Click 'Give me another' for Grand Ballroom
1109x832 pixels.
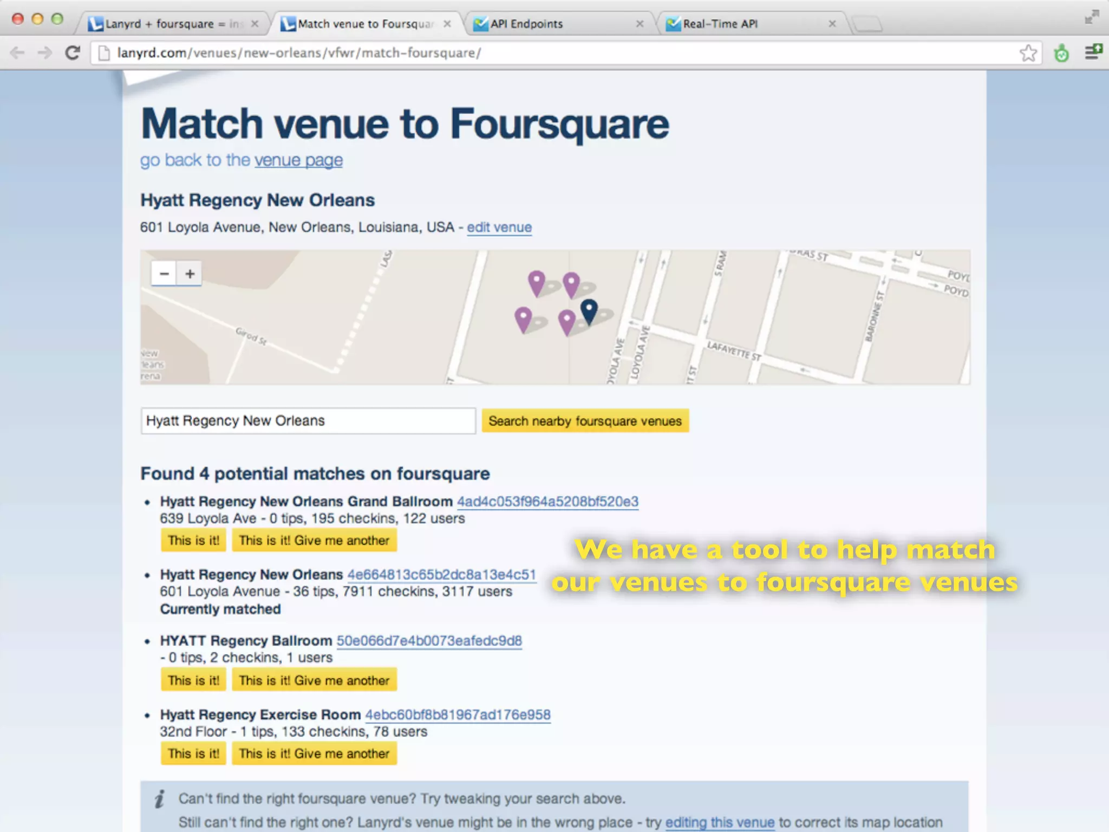pyautogui.click(x=314, y=541)
